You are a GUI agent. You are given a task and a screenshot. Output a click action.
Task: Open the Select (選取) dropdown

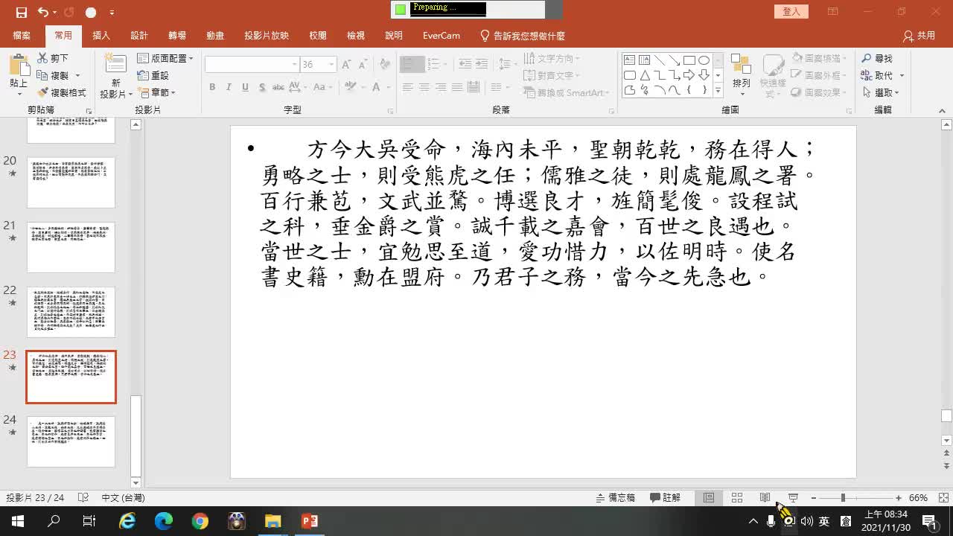[x=882, y=92]
